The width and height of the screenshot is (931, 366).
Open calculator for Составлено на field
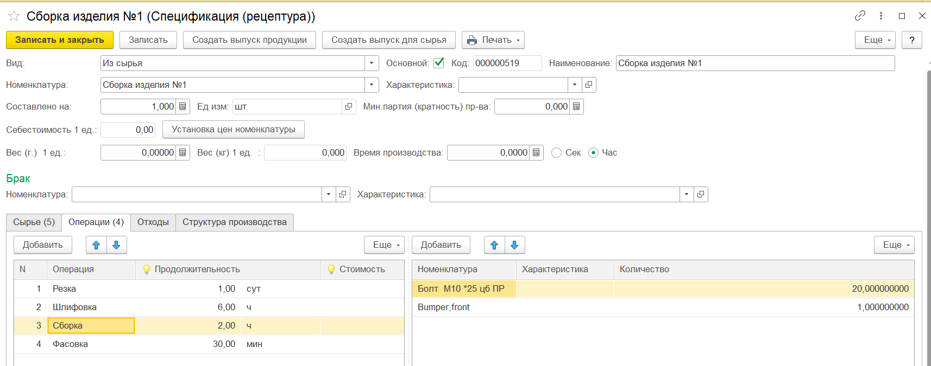[x=183, y=107]
